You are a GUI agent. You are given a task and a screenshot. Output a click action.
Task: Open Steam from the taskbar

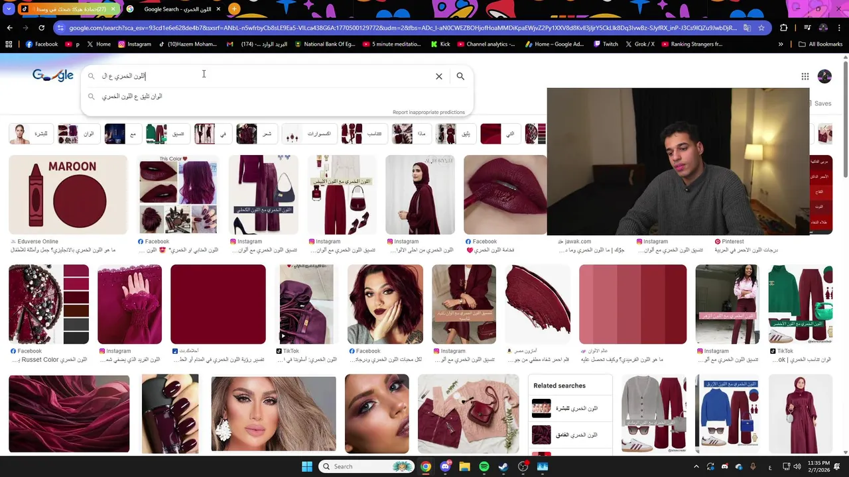point(503,466)
